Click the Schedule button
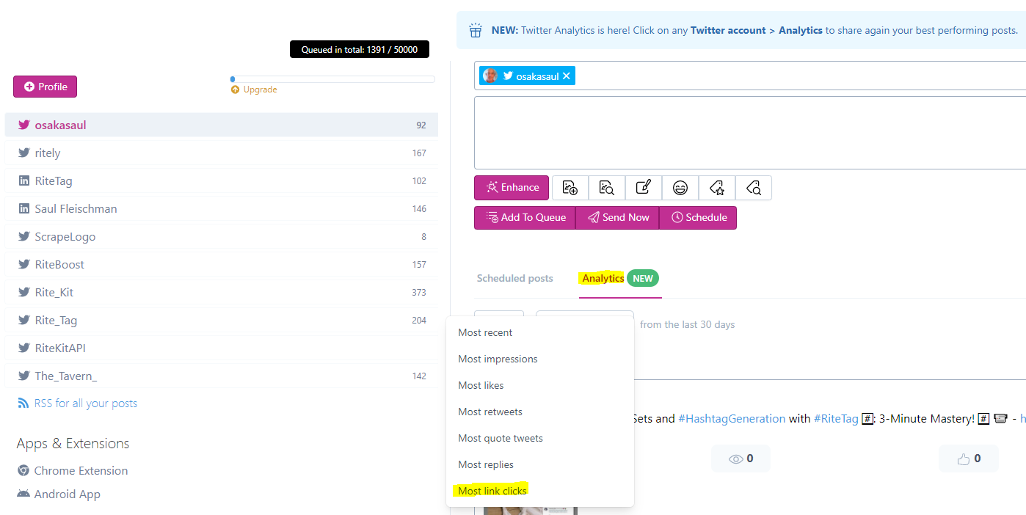This screenshot has width=1026, height=515. point(698,218)
